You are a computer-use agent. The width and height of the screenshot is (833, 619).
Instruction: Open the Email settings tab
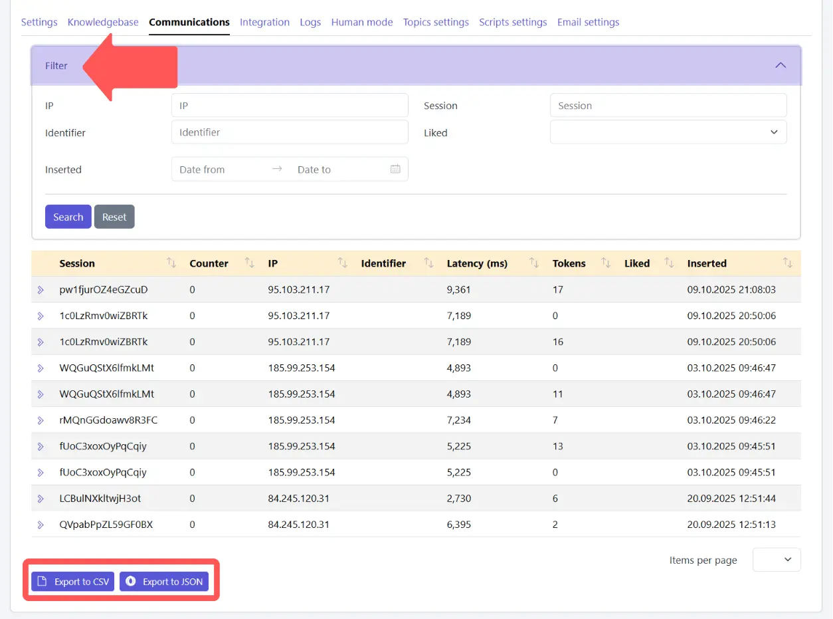click(x=588, y=22)
